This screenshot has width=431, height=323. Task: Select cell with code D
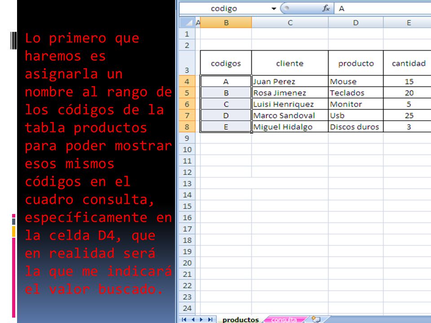pos(226,115)
